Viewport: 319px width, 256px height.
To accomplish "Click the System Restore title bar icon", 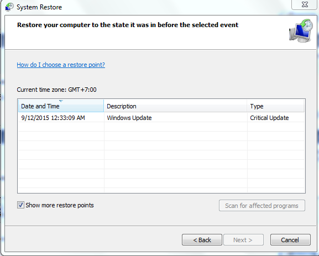I will pos(9,7).
